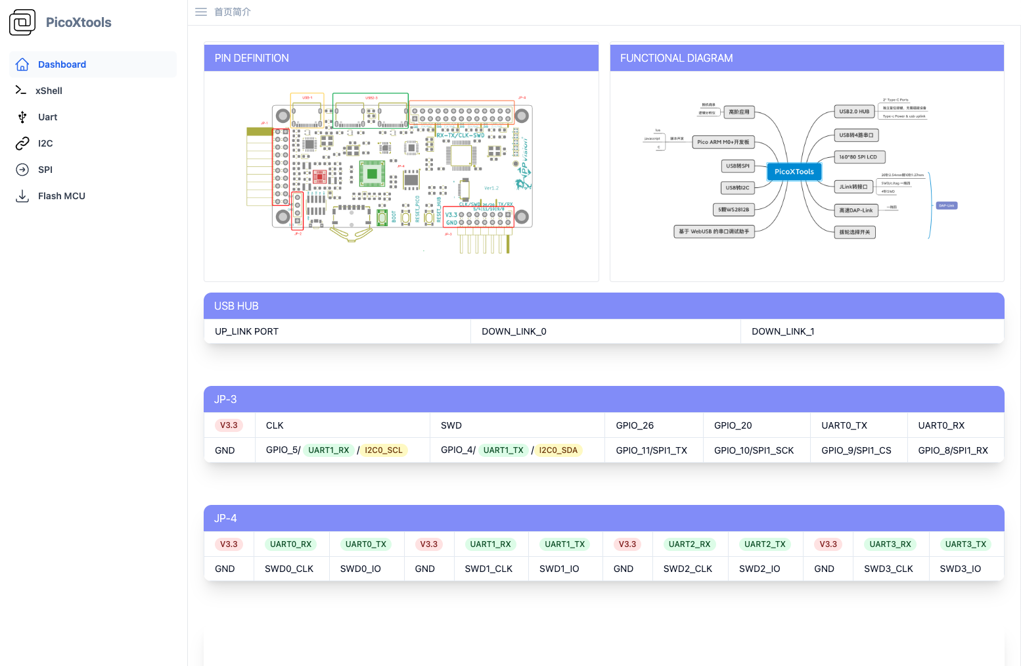Click the CLK cell in JP-3
Image resolution: width=1021 pixels, height=666 pixels.
[342, 425]
